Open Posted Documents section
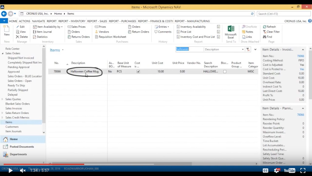Screen dimensions: 312x176 23,147
